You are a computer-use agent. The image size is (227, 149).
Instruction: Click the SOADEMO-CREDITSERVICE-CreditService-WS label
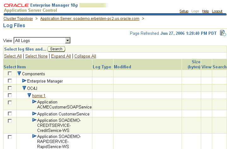59,125
